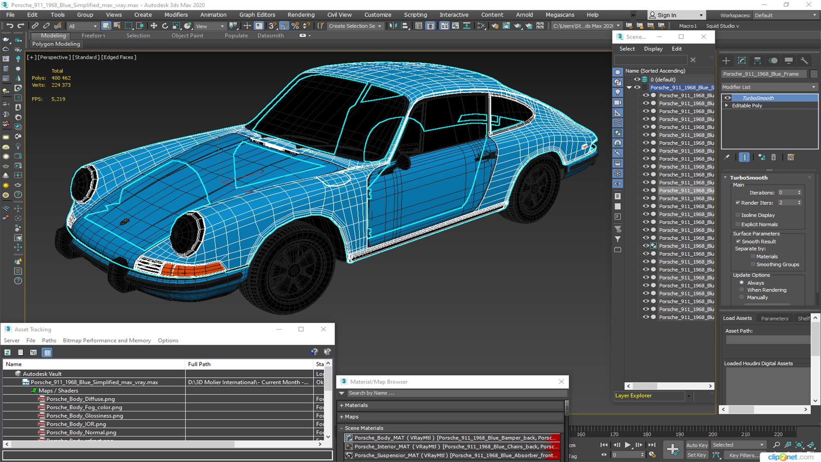Open the Selected key filter dropdown

coord(738,445)
